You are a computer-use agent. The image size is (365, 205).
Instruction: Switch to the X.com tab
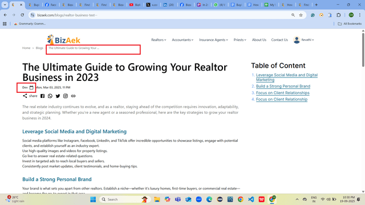(x=152, y=5)
